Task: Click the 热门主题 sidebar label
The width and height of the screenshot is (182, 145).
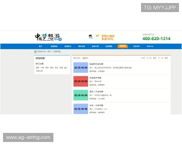Action: pos(39,64)
